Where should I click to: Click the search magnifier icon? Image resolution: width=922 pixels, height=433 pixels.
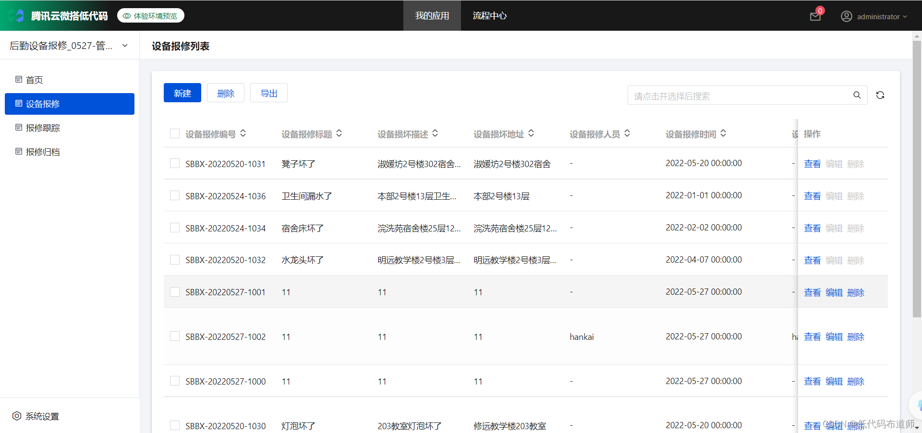pyautogui.click(x=857, y=95)
